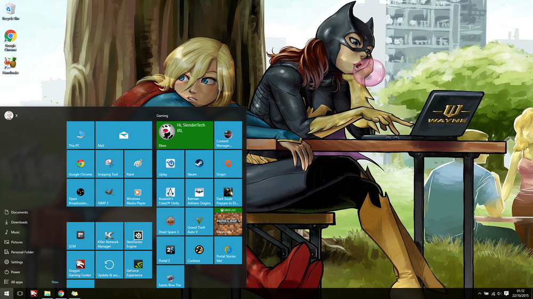This screenshot has width=533, height=299.
Task: Open Personal Folder in Start menu
Action: [19, 252]
